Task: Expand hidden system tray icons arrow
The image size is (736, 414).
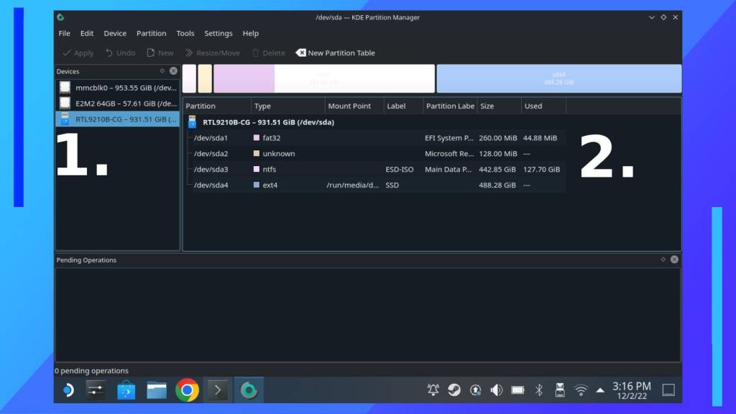Action: tap(600, 390)
